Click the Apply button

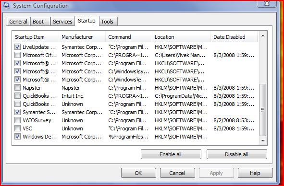coord(216,173)
